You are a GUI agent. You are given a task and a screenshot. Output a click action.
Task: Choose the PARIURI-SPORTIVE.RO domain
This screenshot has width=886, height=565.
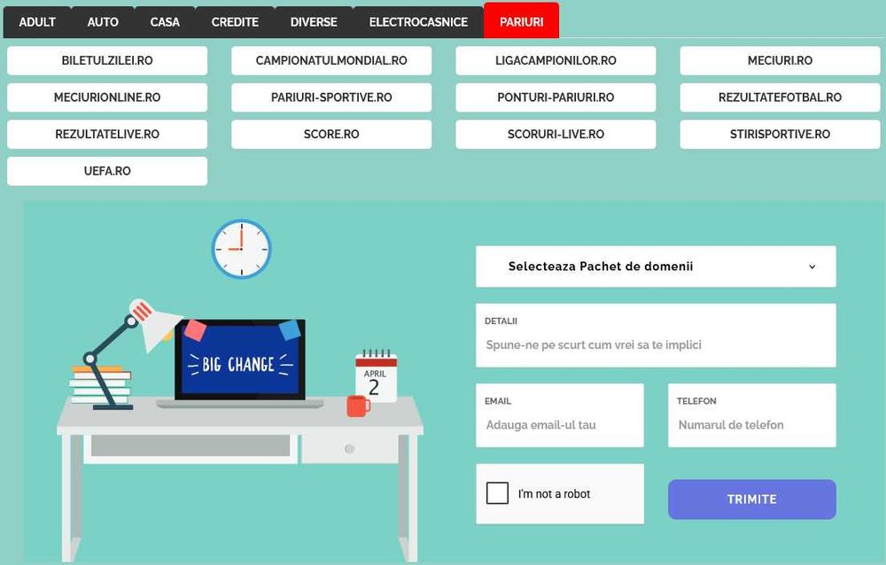(x=331, y=97)
